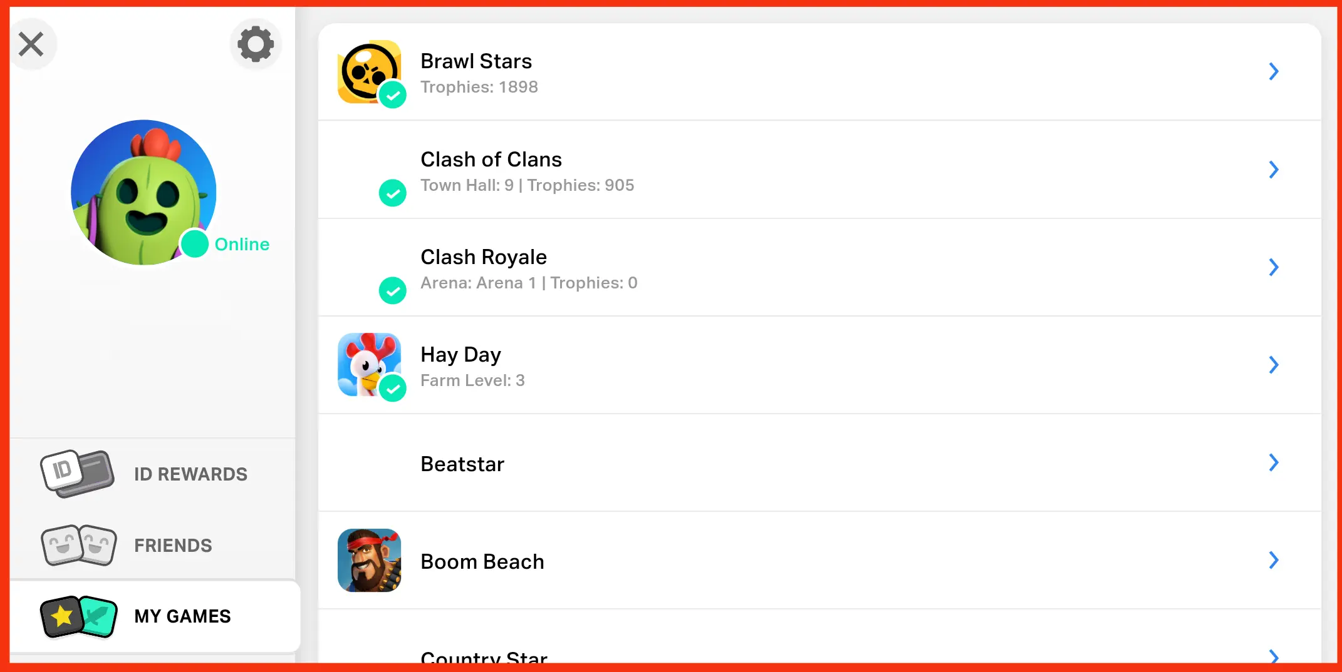1342x672 pixels.
Task: Click the Clash Royale green checkmark badge
Action: (393, 290)
